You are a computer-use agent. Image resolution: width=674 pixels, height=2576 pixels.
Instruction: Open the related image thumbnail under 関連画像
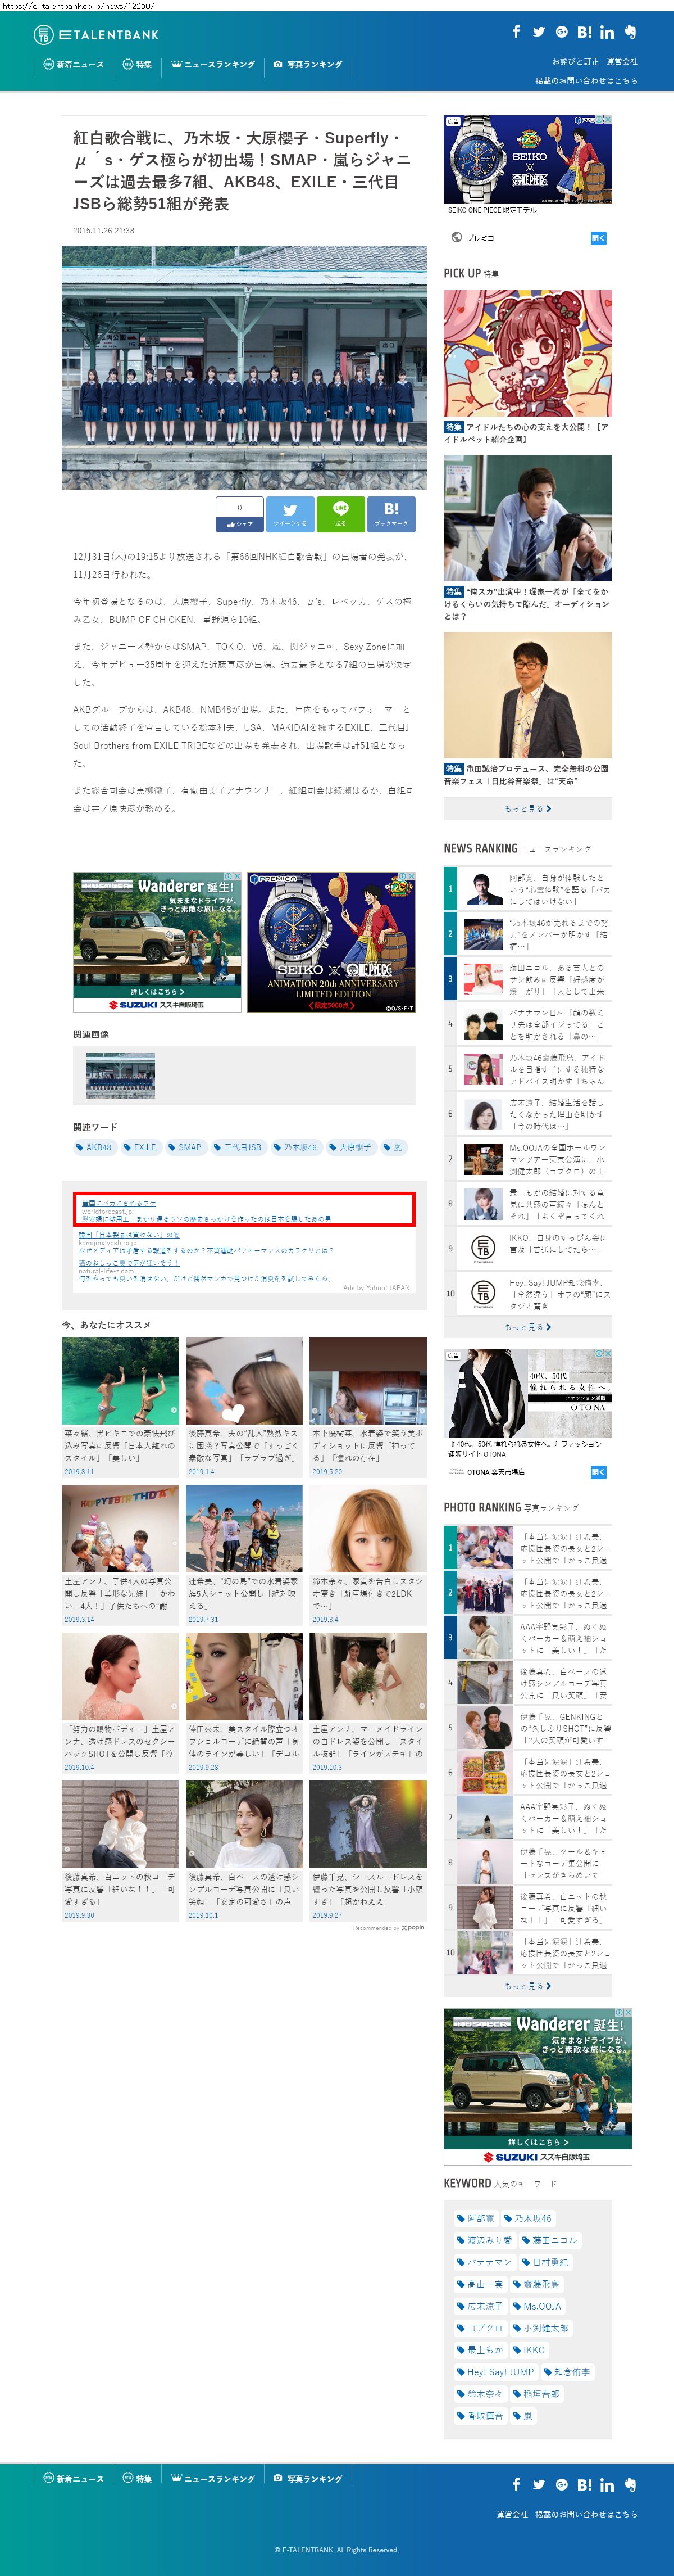121,1075
